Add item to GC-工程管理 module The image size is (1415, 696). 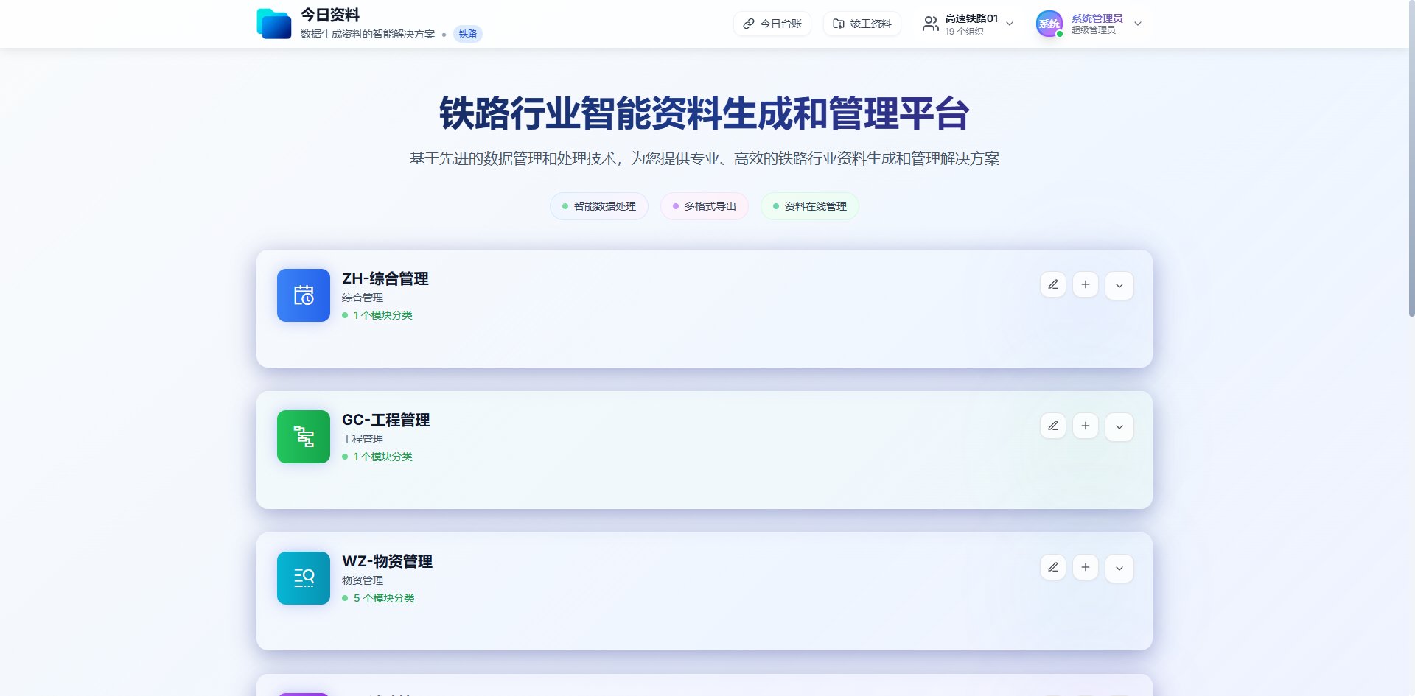pos(1086,426)
